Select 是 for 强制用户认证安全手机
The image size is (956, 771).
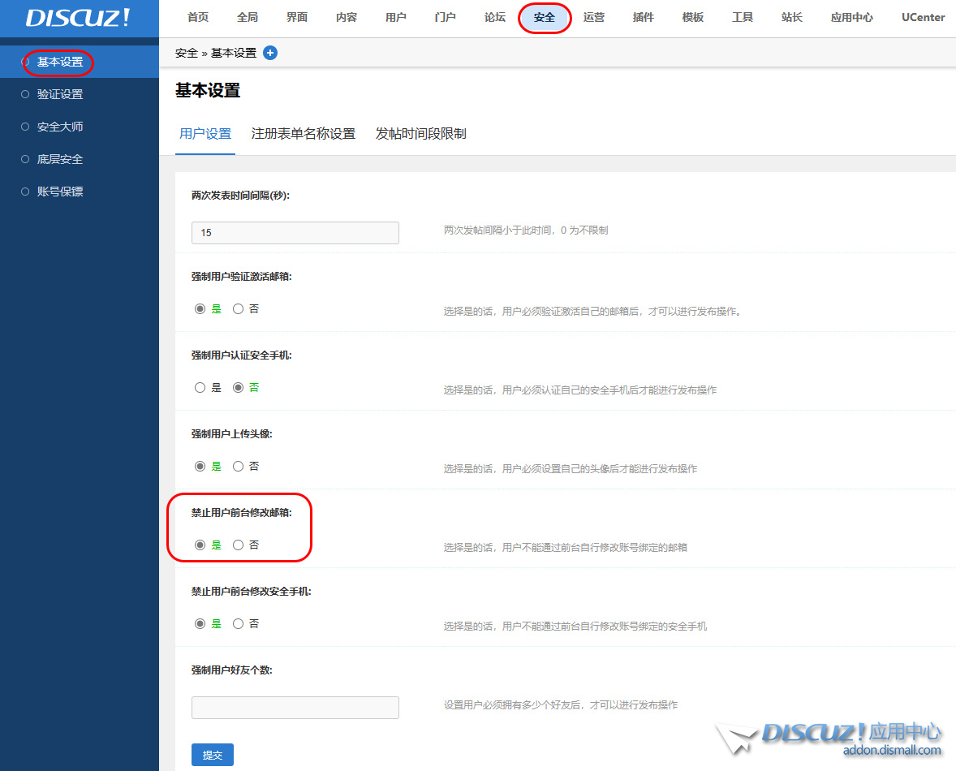tap(200, 388)
